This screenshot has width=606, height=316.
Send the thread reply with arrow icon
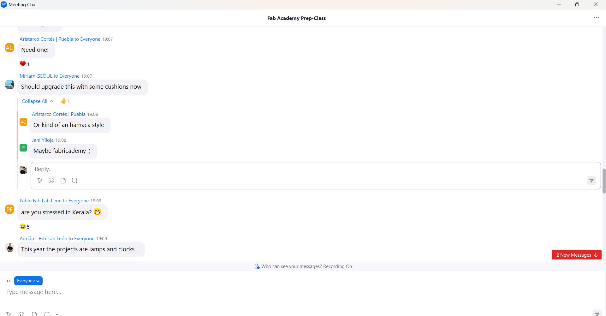pos(591,181)
